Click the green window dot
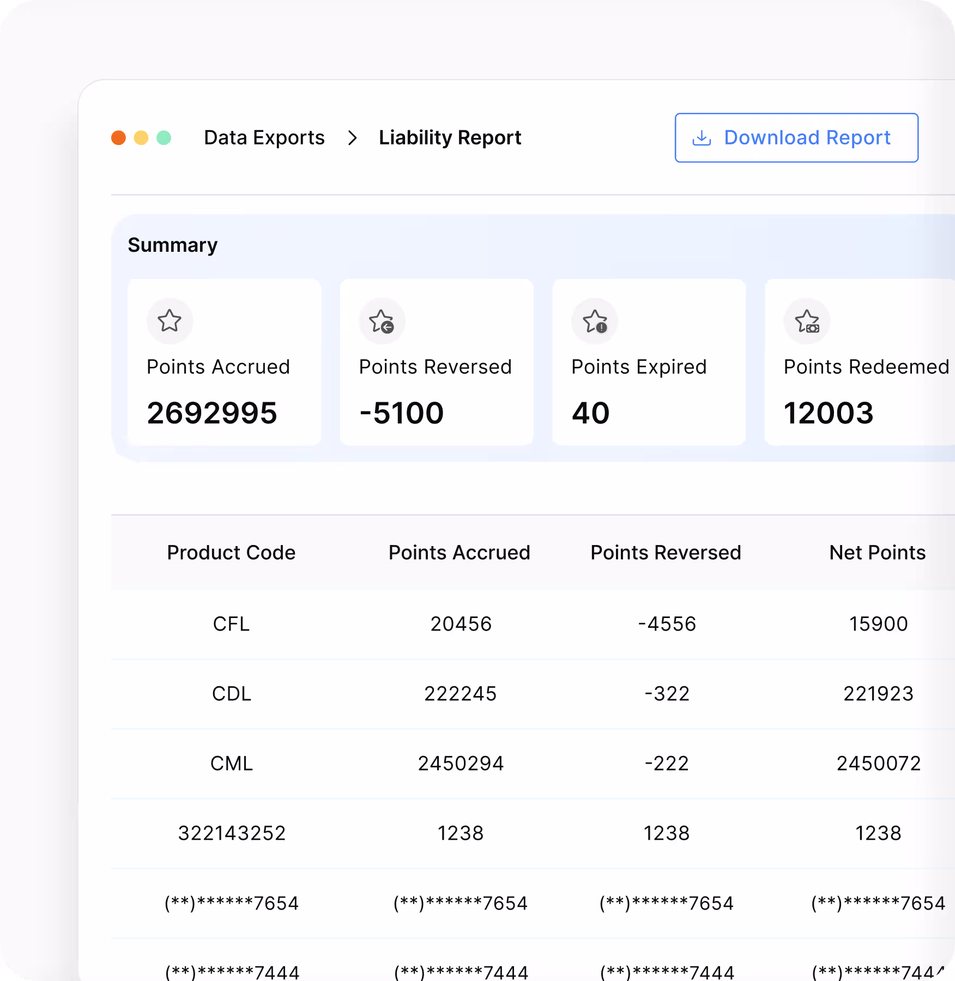Viewport: 955px width, 981px height. (164, 138)
